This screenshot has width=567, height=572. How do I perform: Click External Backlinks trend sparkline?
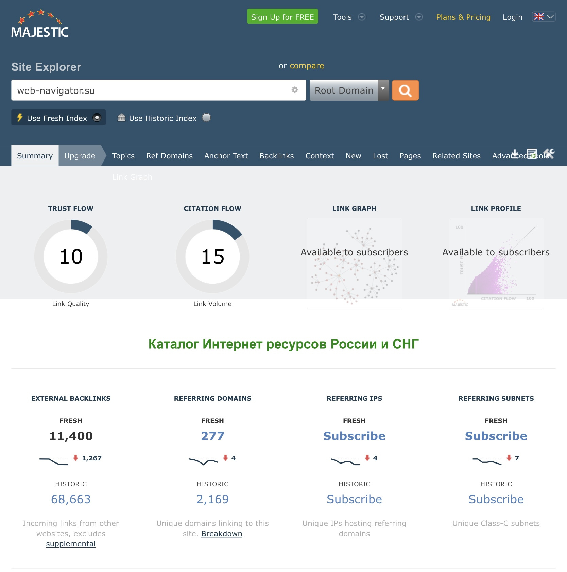54,461
